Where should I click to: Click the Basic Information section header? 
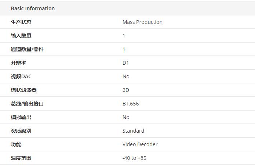pos(33,8)
